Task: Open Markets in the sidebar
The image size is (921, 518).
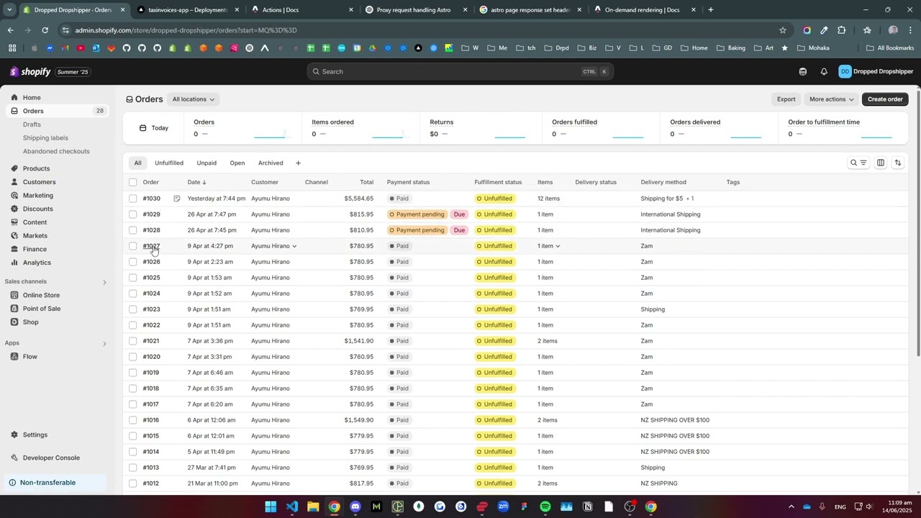Action: [x=35, y=236]
